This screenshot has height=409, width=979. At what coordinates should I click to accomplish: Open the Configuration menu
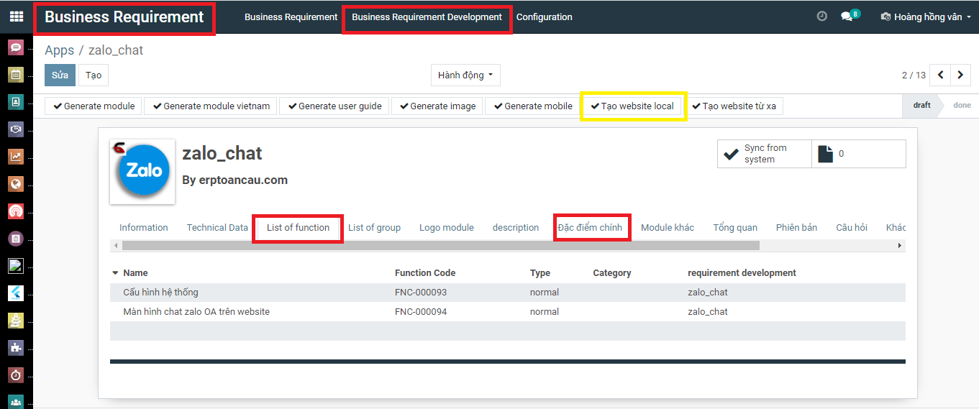tap(545, 17)
